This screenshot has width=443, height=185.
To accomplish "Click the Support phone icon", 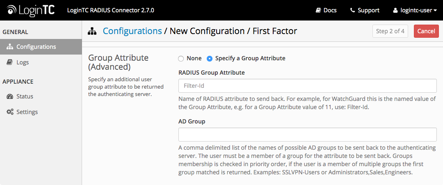I will [352, 10].
